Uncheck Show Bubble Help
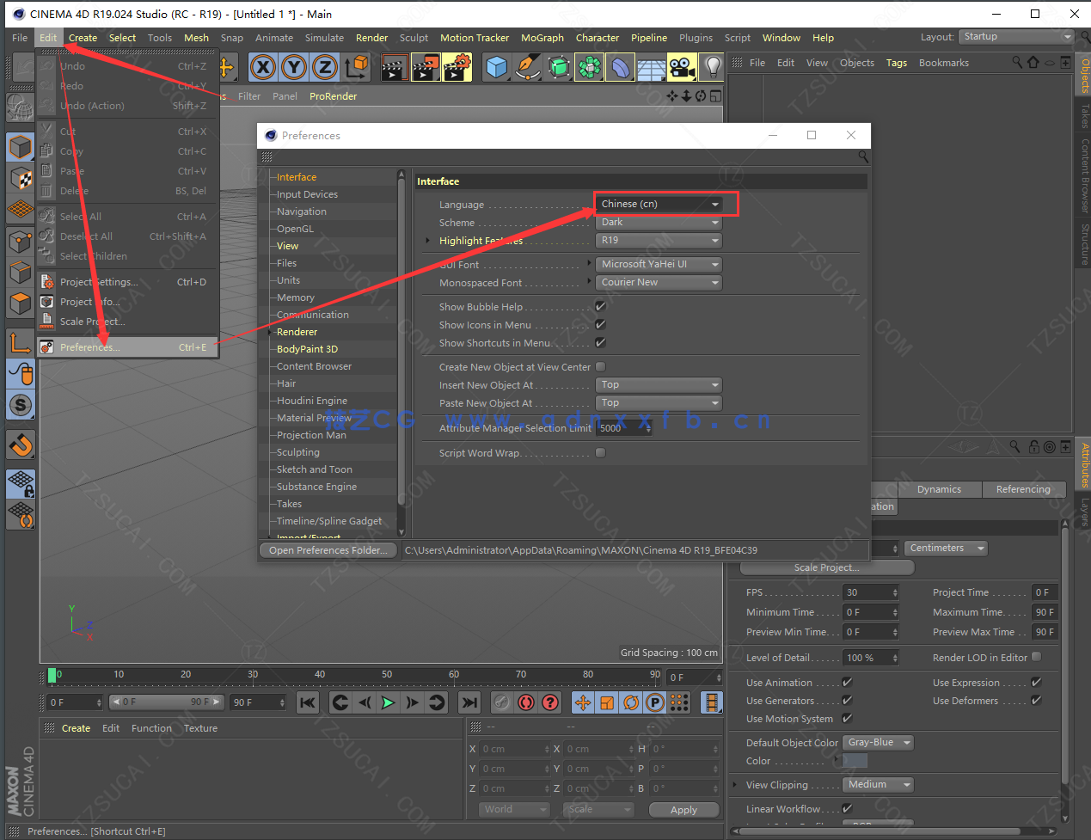Screen dimensions: 1091x840 (599, 306)
